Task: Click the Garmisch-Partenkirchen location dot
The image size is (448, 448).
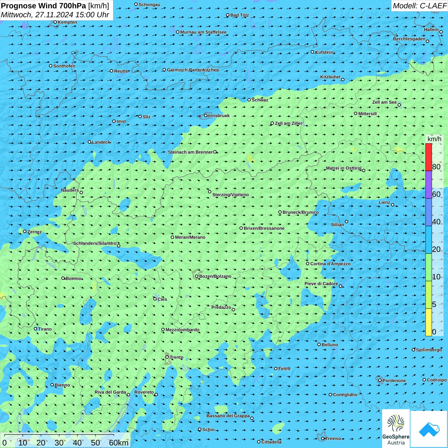Action: (x=164, y=70)
